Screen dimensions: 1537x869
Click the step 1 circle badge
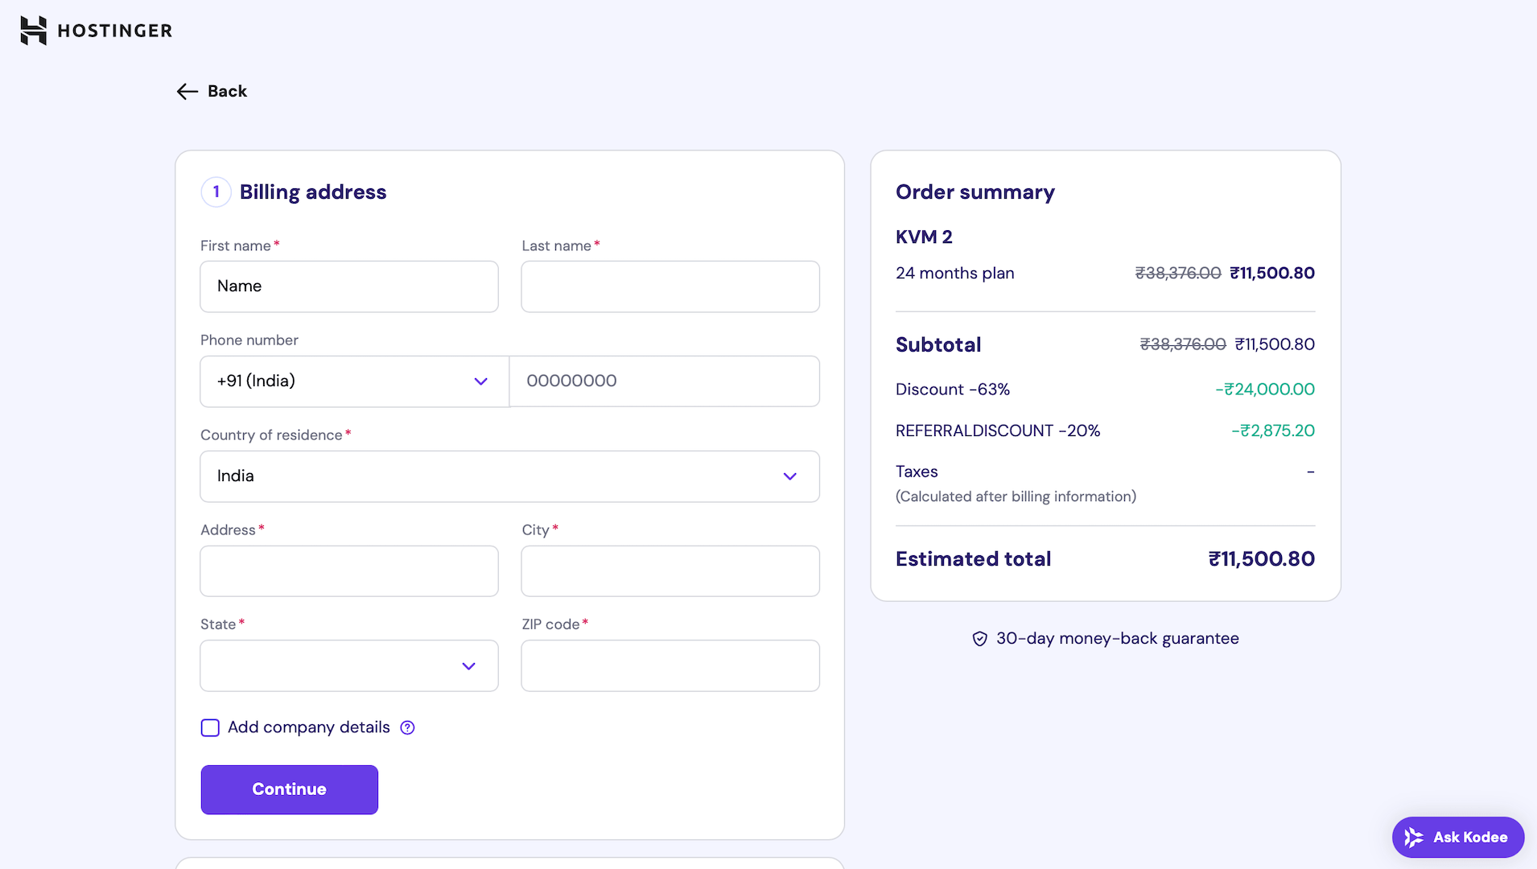(x=216, y=192)
